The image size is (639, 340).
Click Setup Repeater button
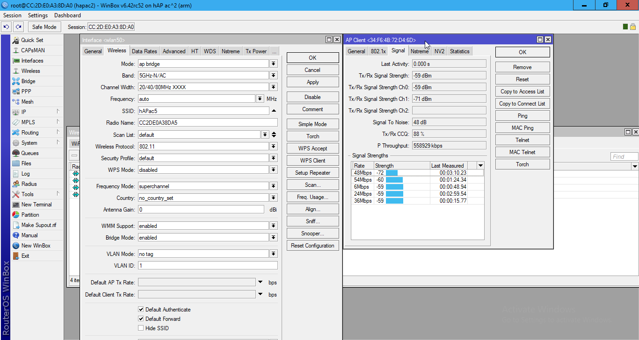pyautogui.click(x=312, y=173)
